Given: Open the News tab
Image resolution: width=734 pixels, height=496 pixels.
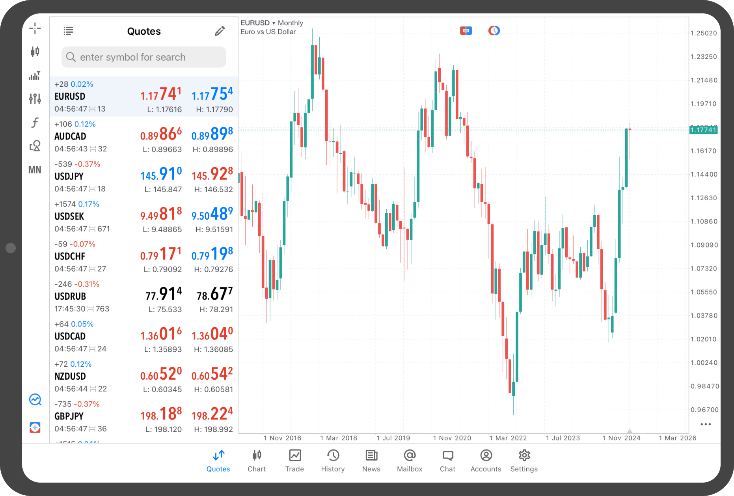Looking at the screenshot, I should click(371, 461).
